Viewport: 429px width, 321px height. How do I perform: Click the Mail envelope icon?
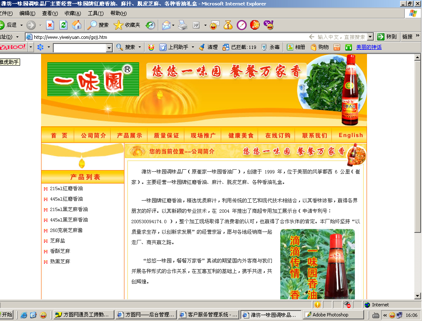tap(166, 25)
